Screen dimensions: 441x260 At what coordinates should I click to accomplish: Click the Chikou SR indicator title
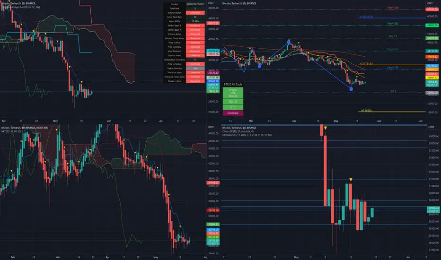[238, 131]
